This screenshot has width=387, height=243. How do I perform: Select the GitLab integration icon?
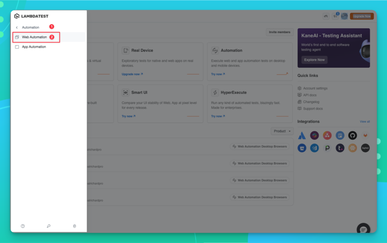pos(365,135)
